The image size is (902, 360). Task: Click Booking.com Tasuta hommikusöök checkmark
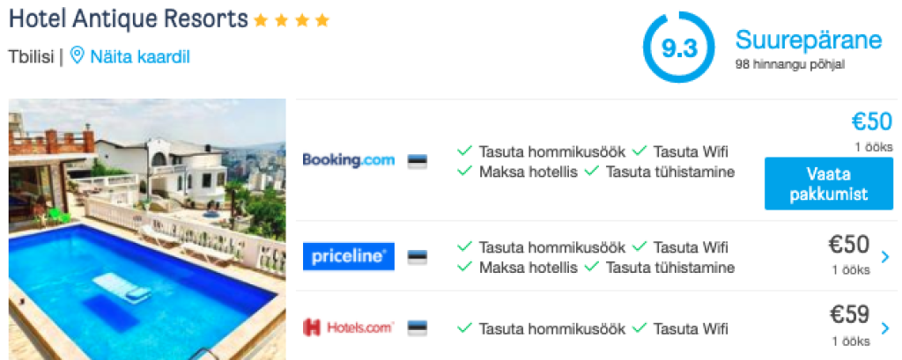pos(465,151)
